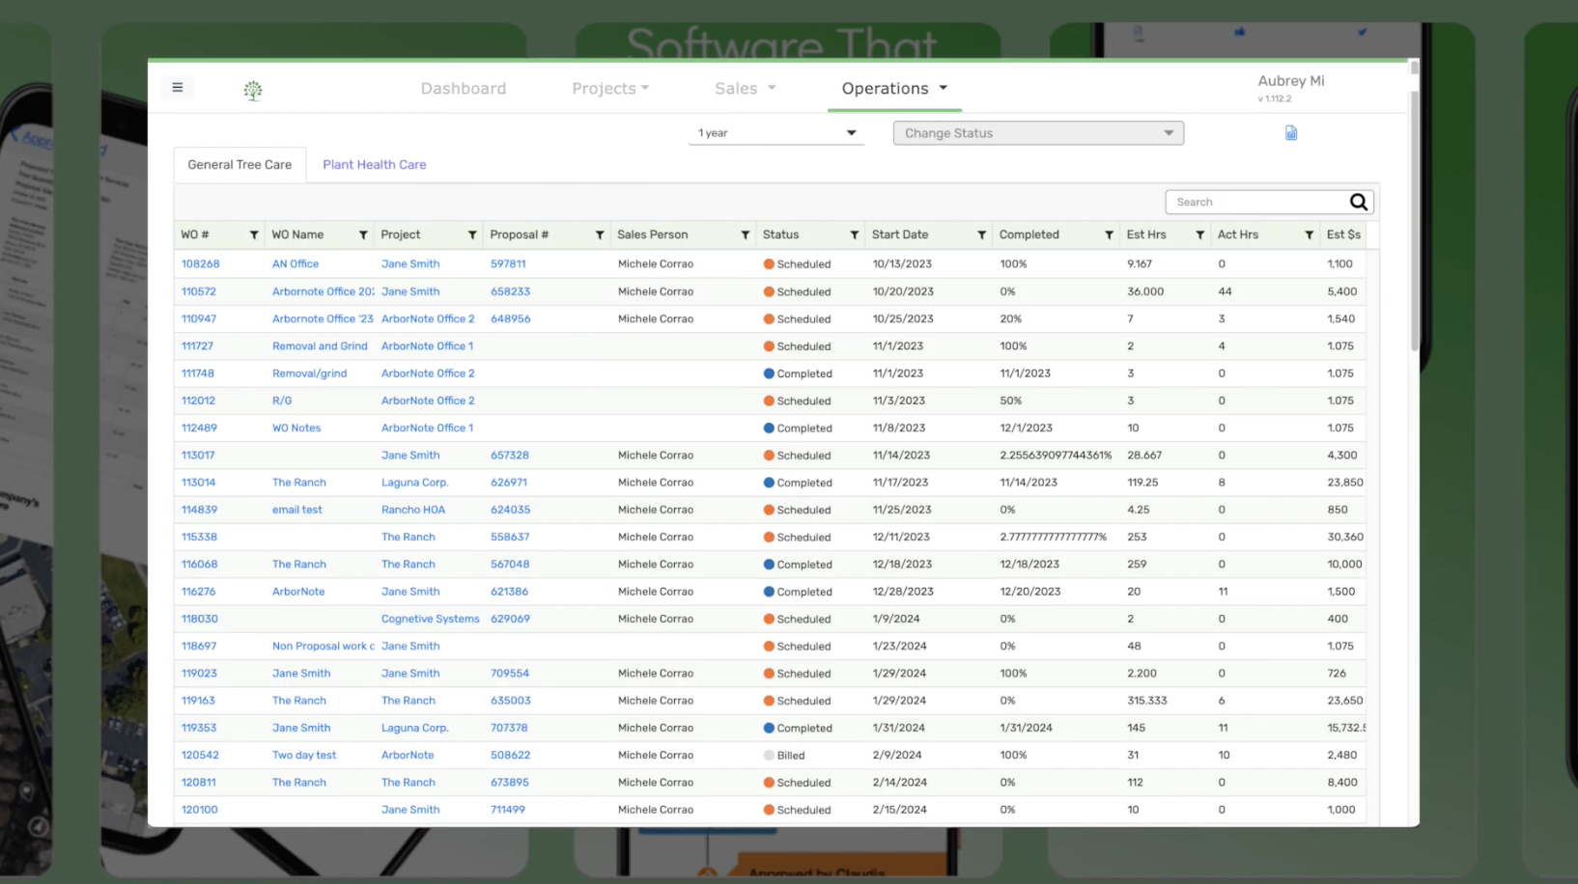Sort by the Est $s column header
1578x884 pixels.
tap(1343, 235)
